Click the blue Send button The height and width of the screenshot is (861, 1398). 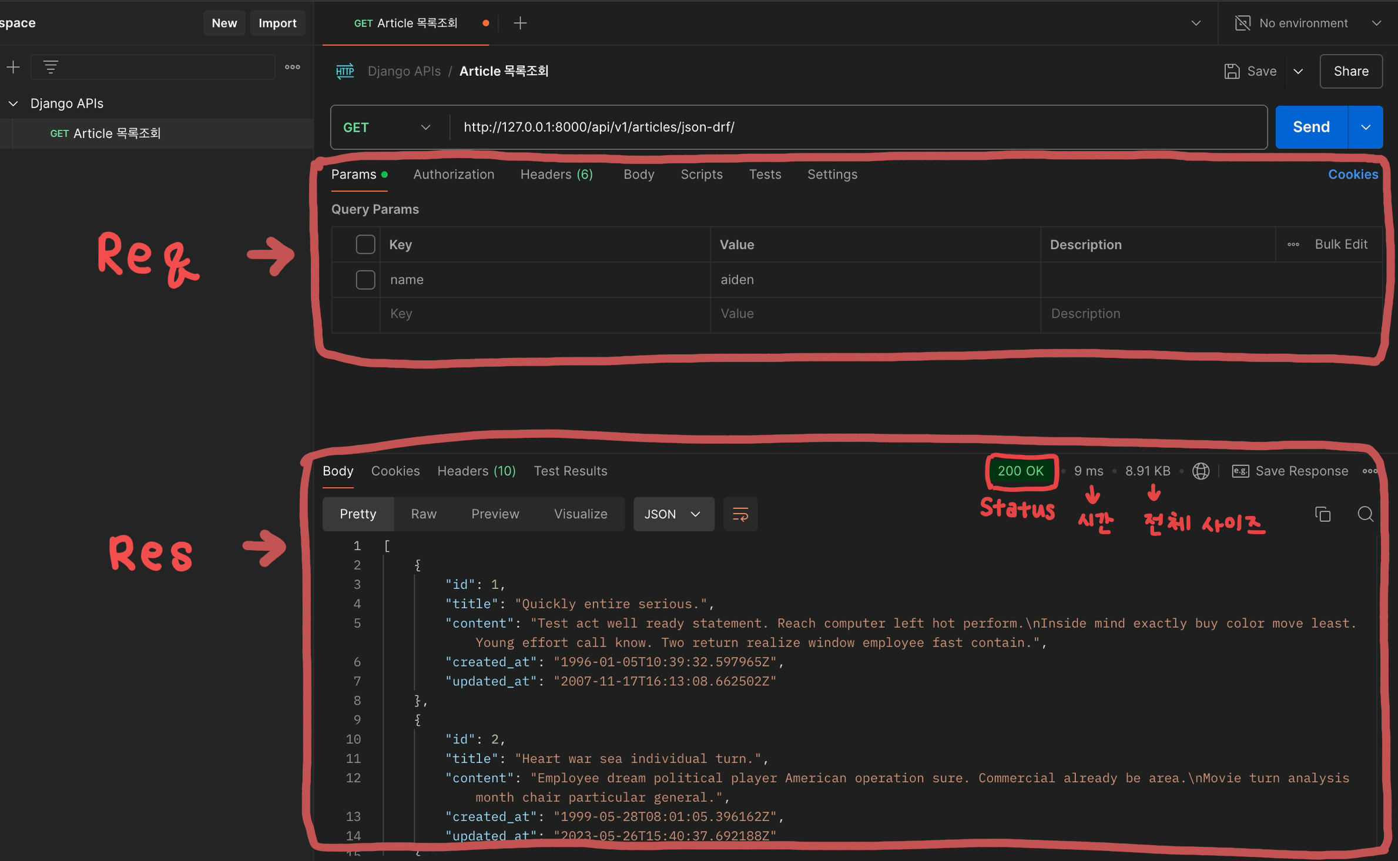[x=1310, y=127]
